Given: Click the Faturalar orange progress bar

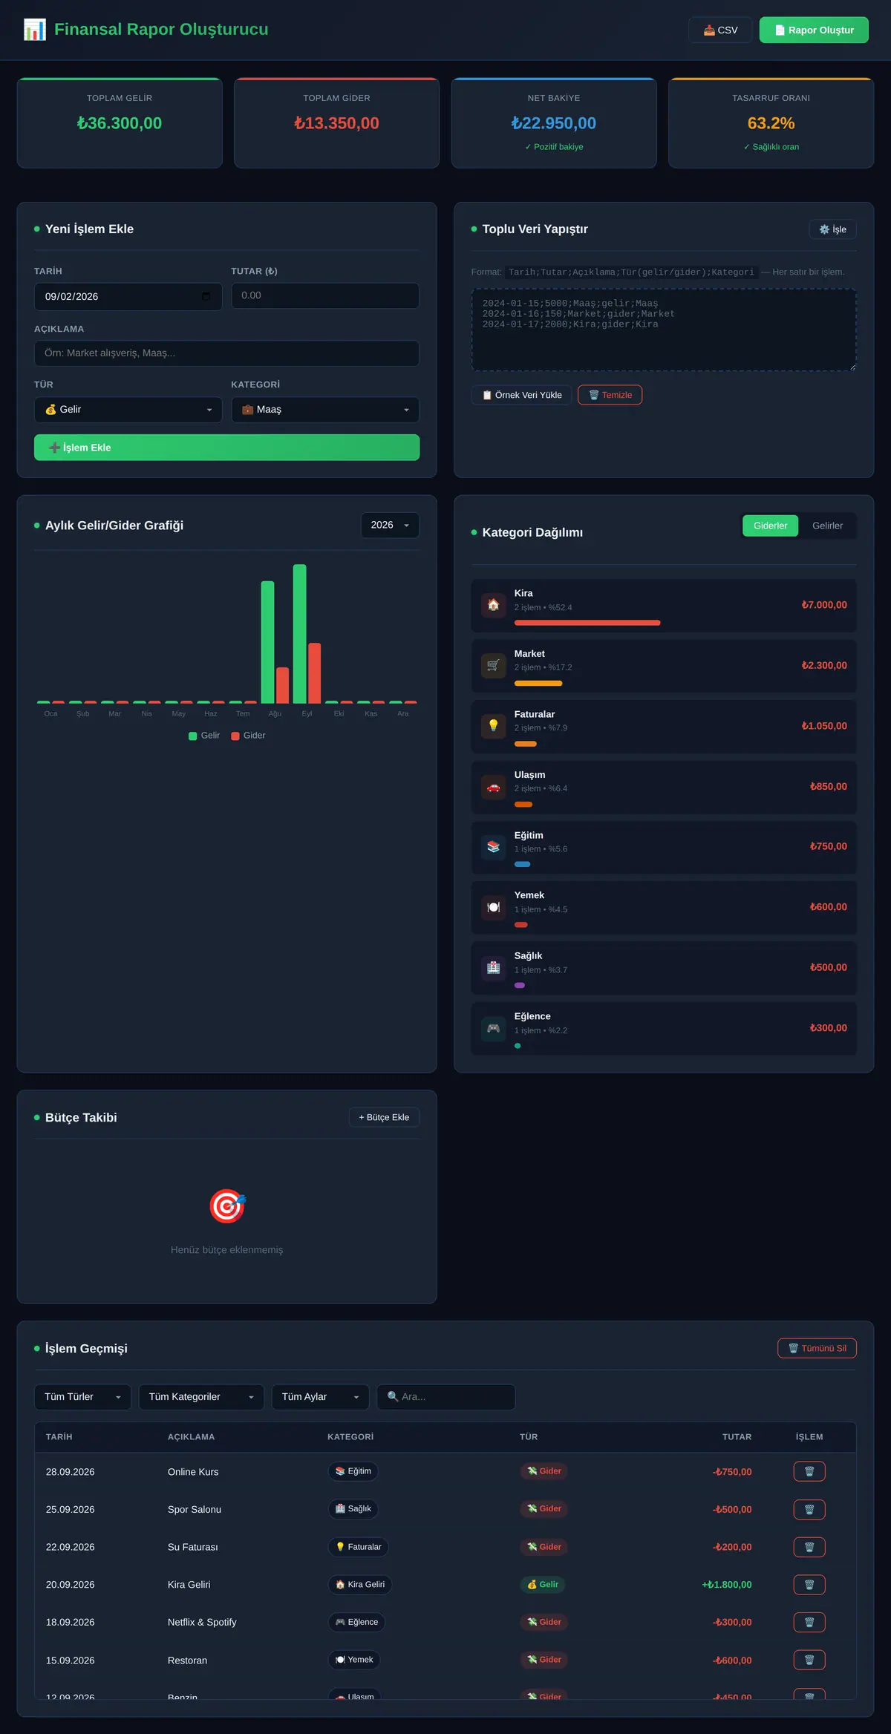Looking at the screenshot, I should click(x=526, y=744).
